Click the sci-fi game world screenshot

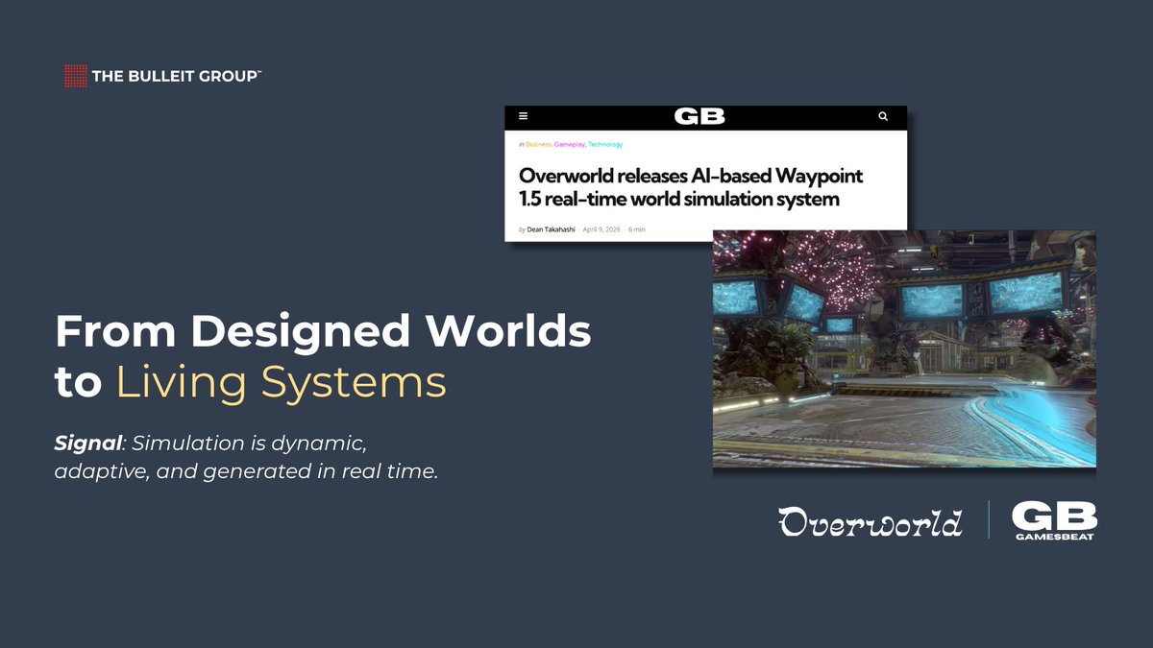tap(904, 348)
